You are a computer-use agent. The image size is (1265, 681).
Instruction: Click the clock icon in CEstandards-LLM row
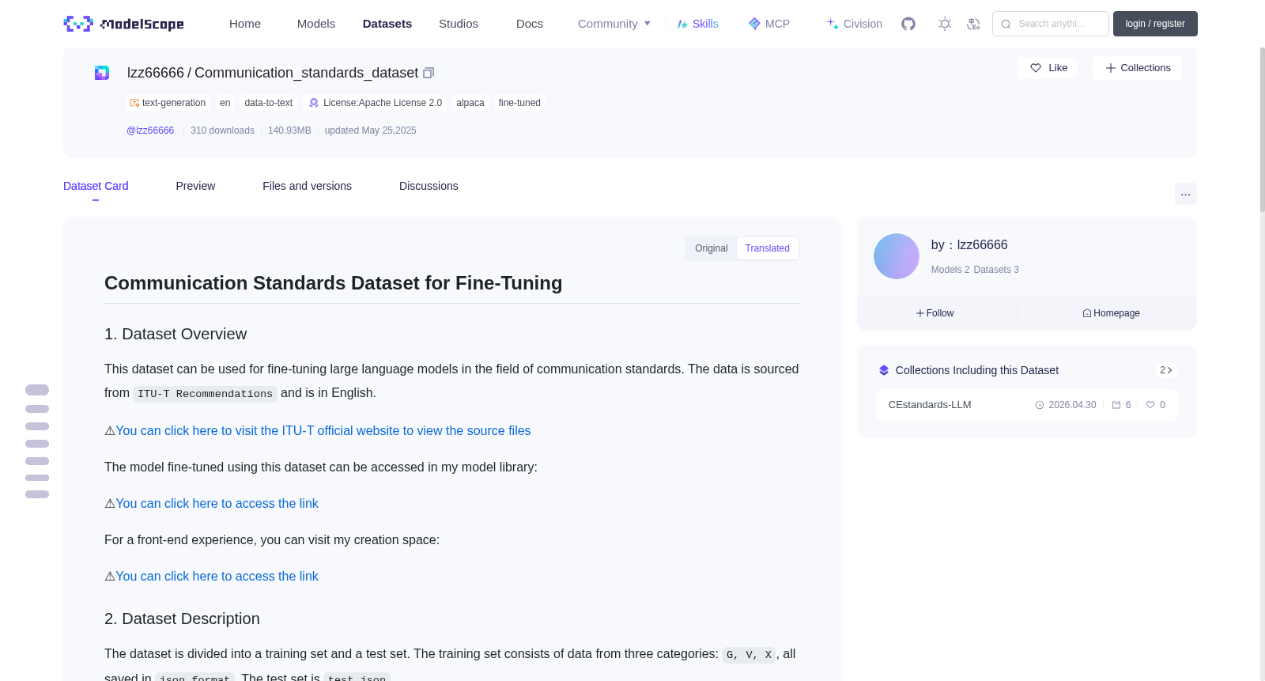point(1040,405)
